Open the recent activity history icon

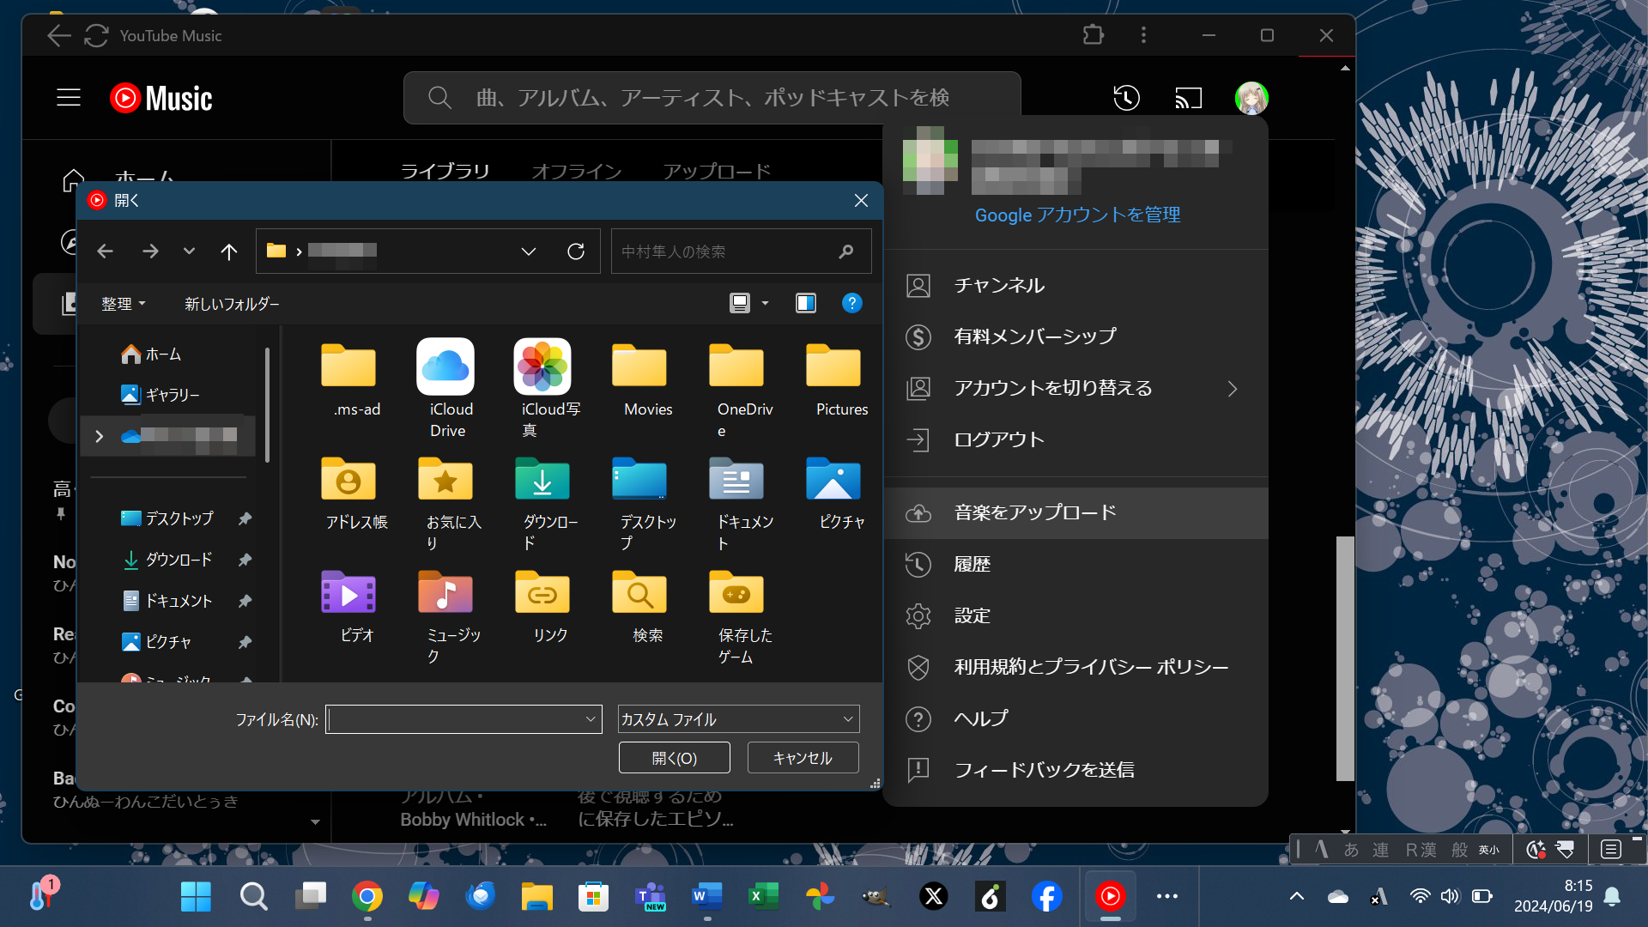[x=1126, y=98]
